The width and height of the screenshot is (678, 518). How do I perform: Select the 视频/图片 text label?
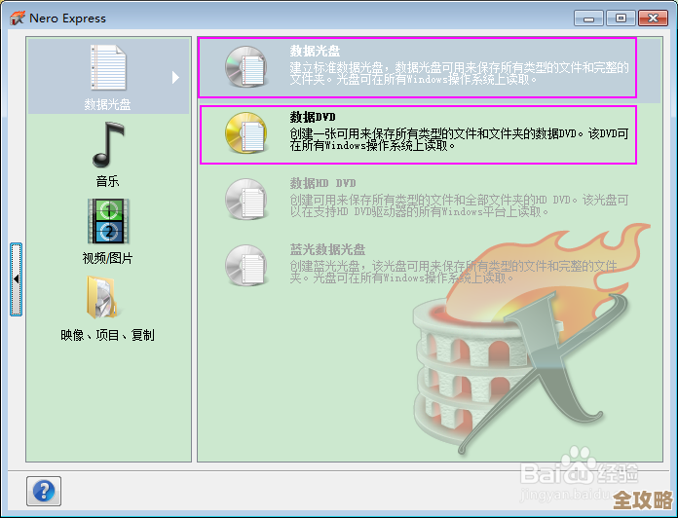point(108,258)
